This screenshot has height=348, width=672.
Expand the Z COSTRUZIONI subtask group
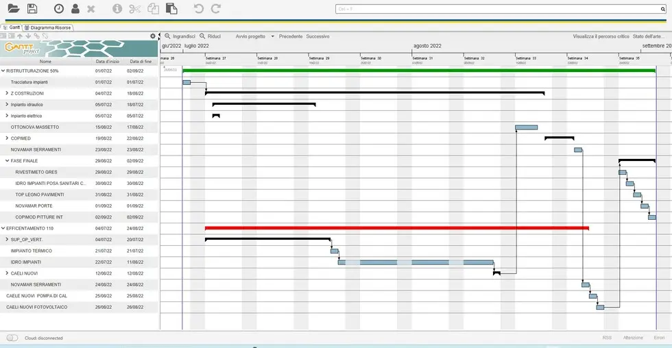(7, 93)
